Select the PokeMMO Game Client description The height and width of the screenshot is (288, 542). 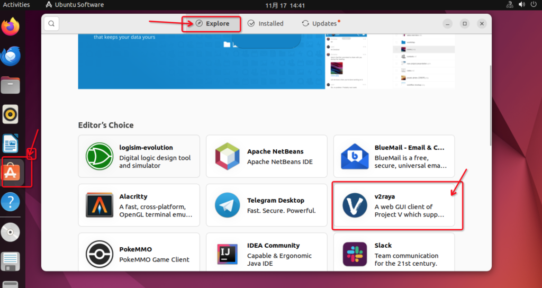(154, 259)
